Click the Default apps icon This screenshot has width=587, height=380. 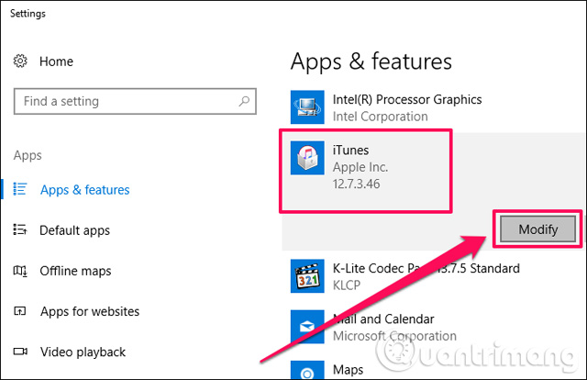(21, 230)
